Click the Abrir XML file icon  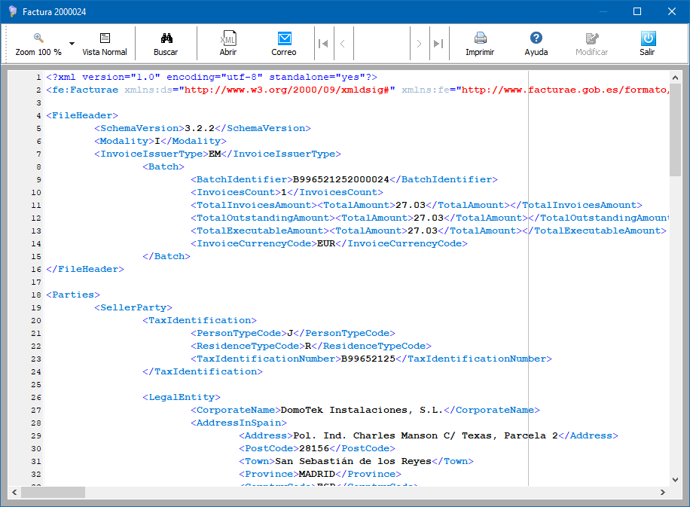(x=228, y=38)
